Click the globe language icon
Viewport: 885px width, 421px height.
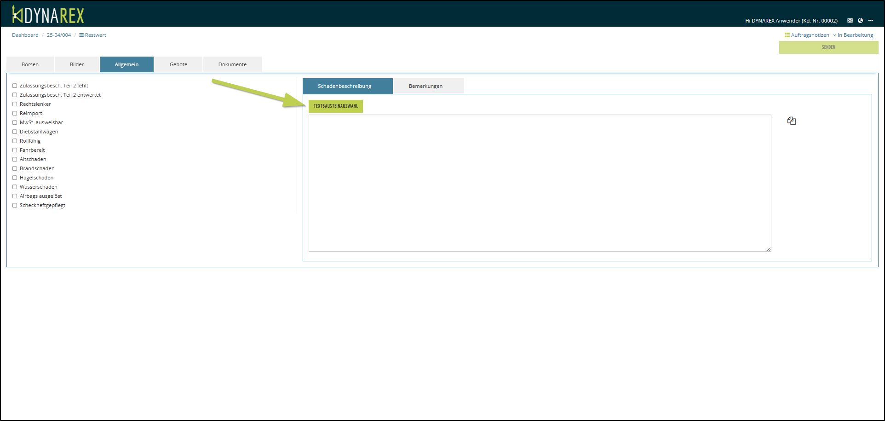[x=860, y=20]
